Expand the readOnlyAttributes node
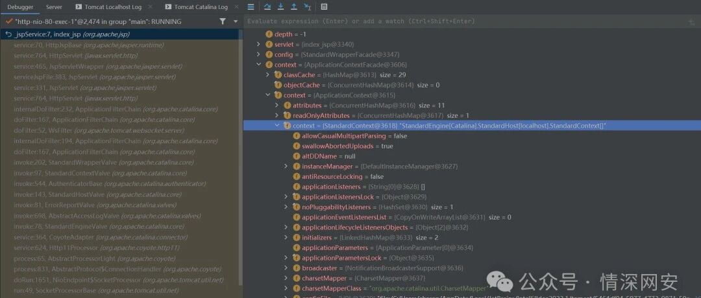Screen dimensions: 701x298 [277, 115]
